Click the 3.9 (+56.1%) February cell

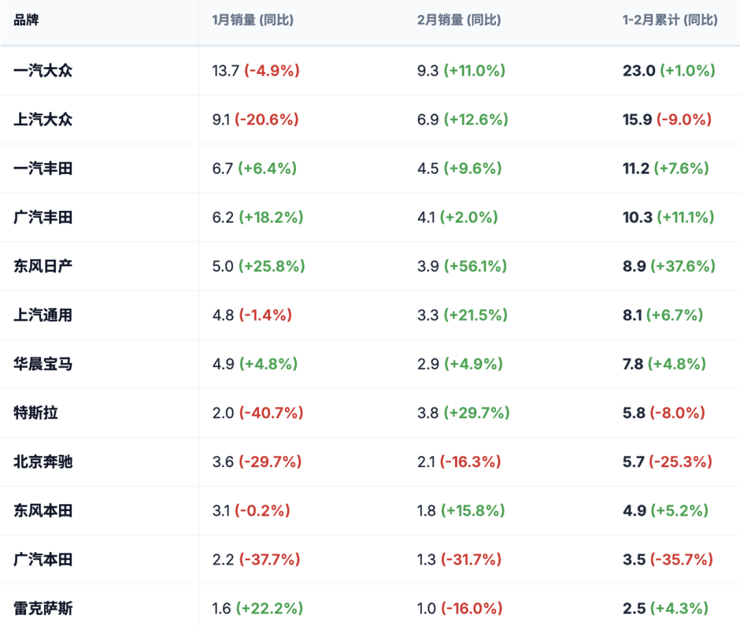462,266
